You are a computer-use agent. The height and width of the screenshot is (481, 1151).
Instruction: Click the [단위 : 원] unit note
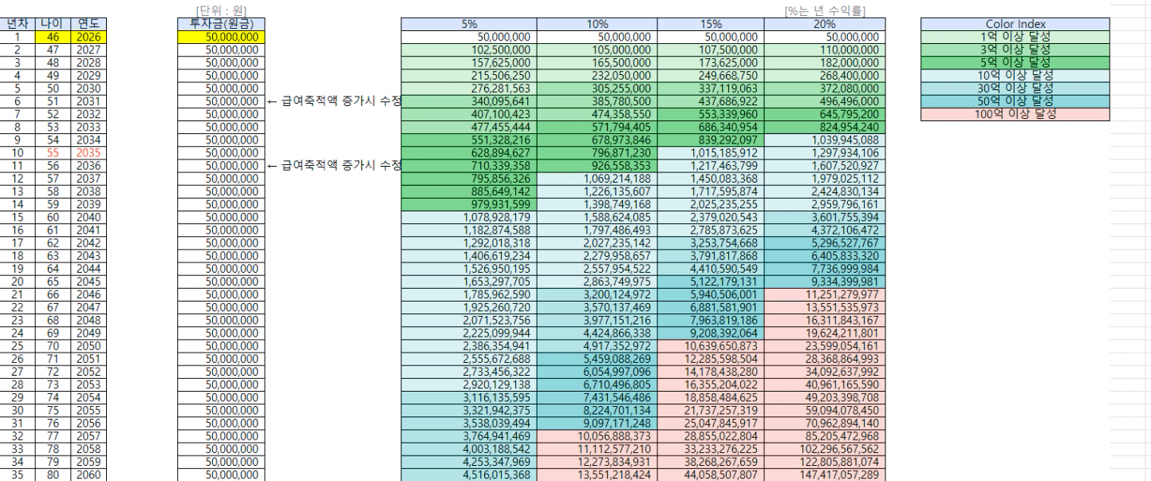click(x=220, y=10)
